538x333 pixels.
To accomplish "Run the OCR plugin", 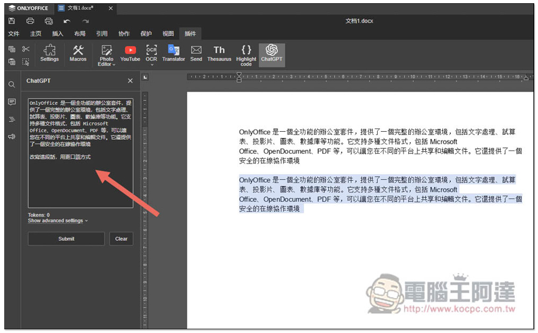I will point(151,53).
